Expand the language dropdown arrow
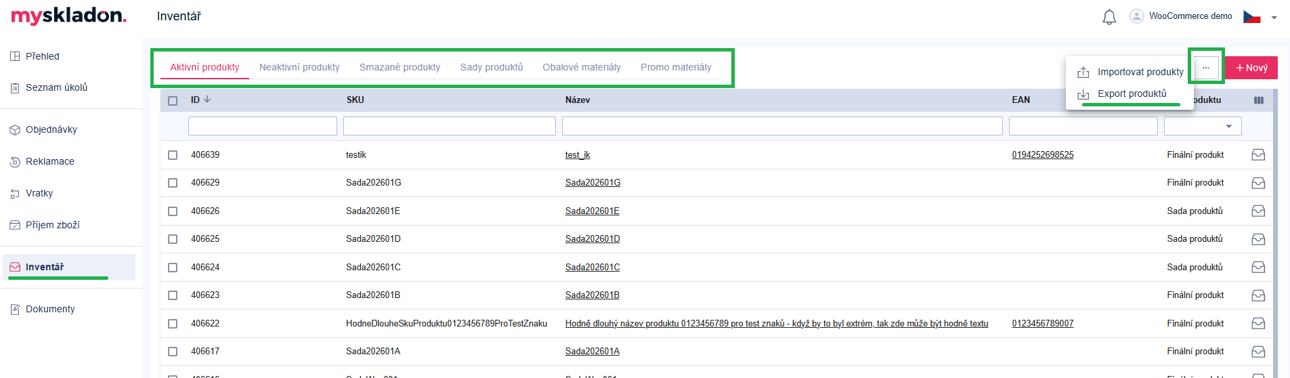Image resolution: width=1290 pixels, height=378 pixels. tap(1274, 18)
